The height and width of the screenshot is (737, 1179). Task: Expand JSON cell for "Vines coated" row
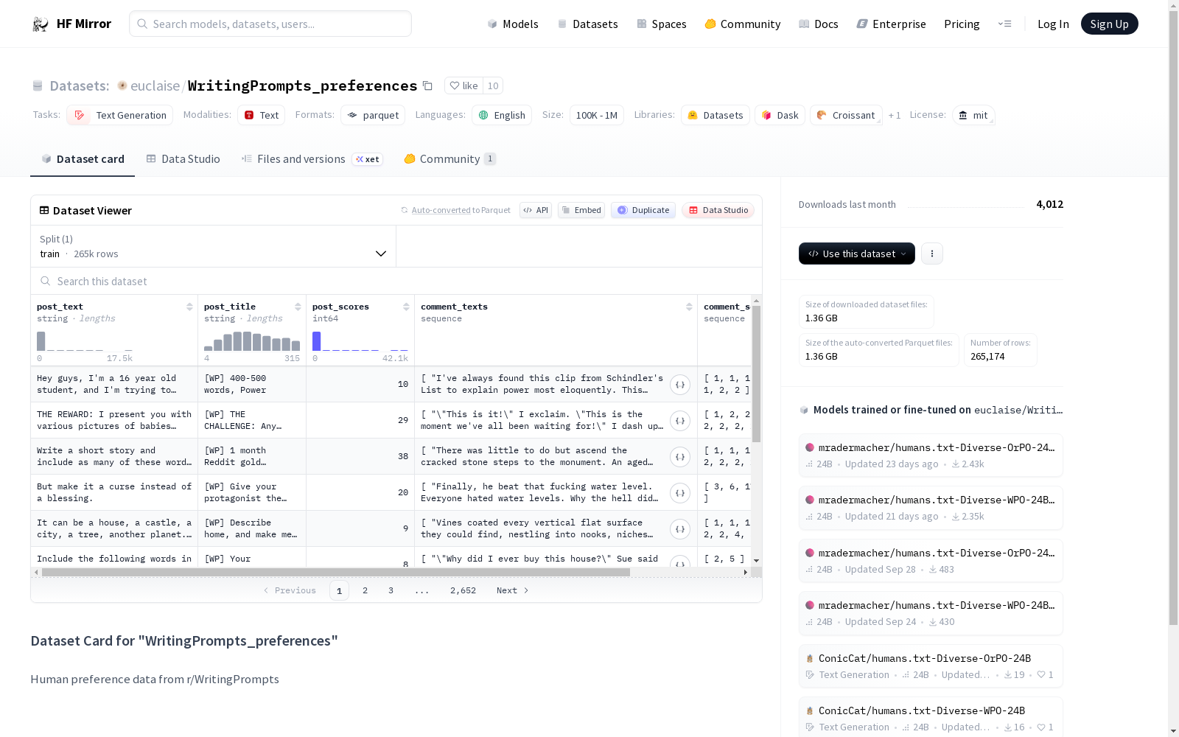(x=680, y=529)
